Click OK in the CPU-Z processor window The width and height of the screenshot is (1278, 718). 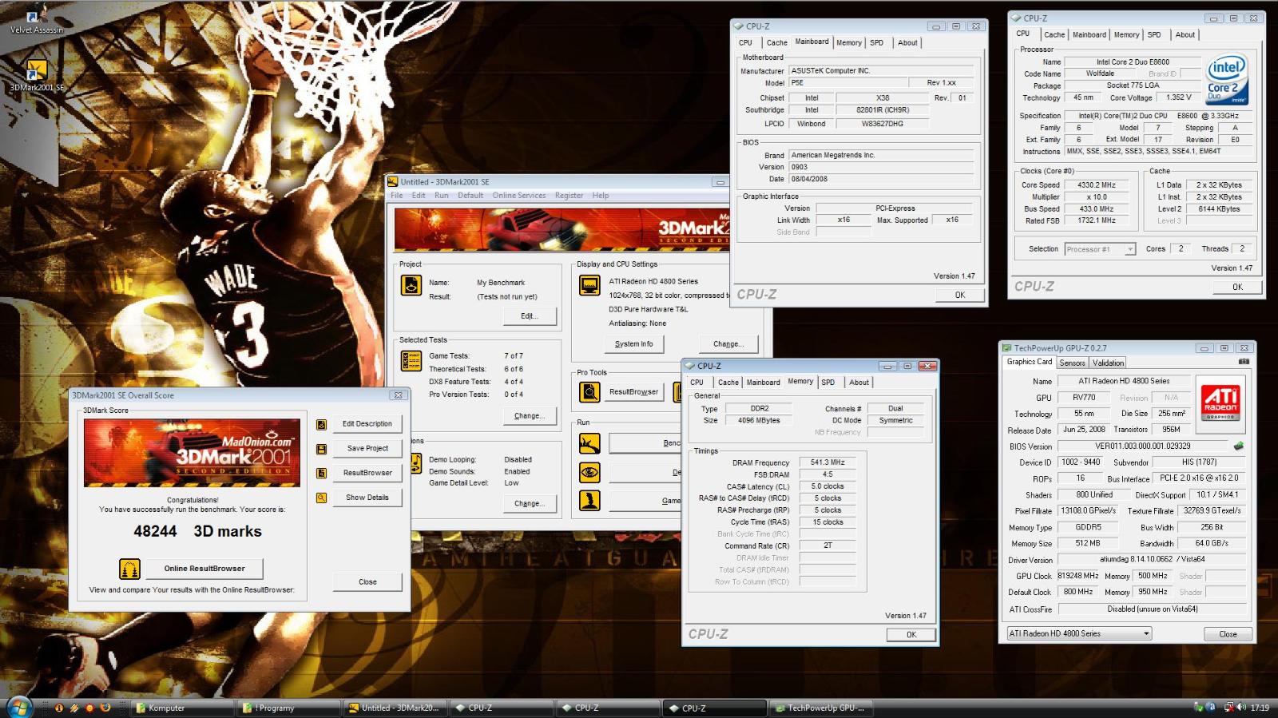click(1237, 288)
